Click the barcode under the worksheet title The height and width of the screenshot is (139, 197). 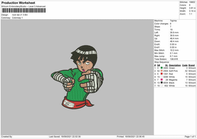24,10
